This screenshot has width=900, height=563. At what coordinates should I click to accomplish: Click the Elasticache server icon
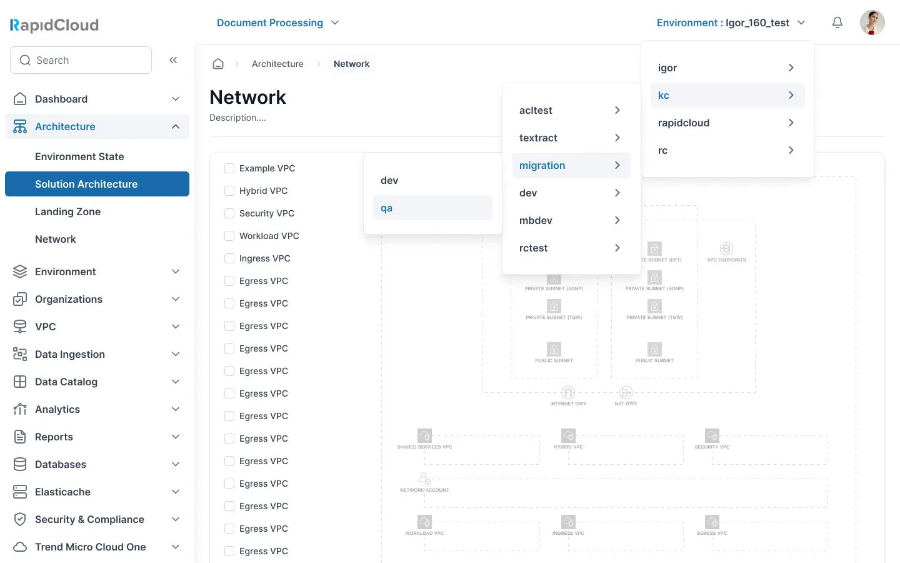20,492
